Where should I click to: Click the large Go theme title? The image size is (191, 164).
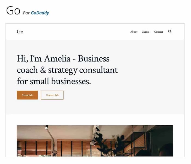point(13,11)
